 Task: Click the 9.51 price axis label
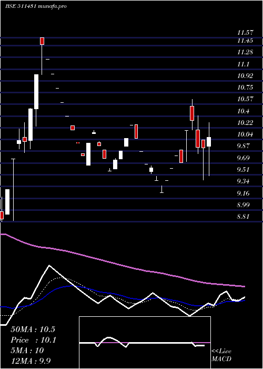point(243,169)
